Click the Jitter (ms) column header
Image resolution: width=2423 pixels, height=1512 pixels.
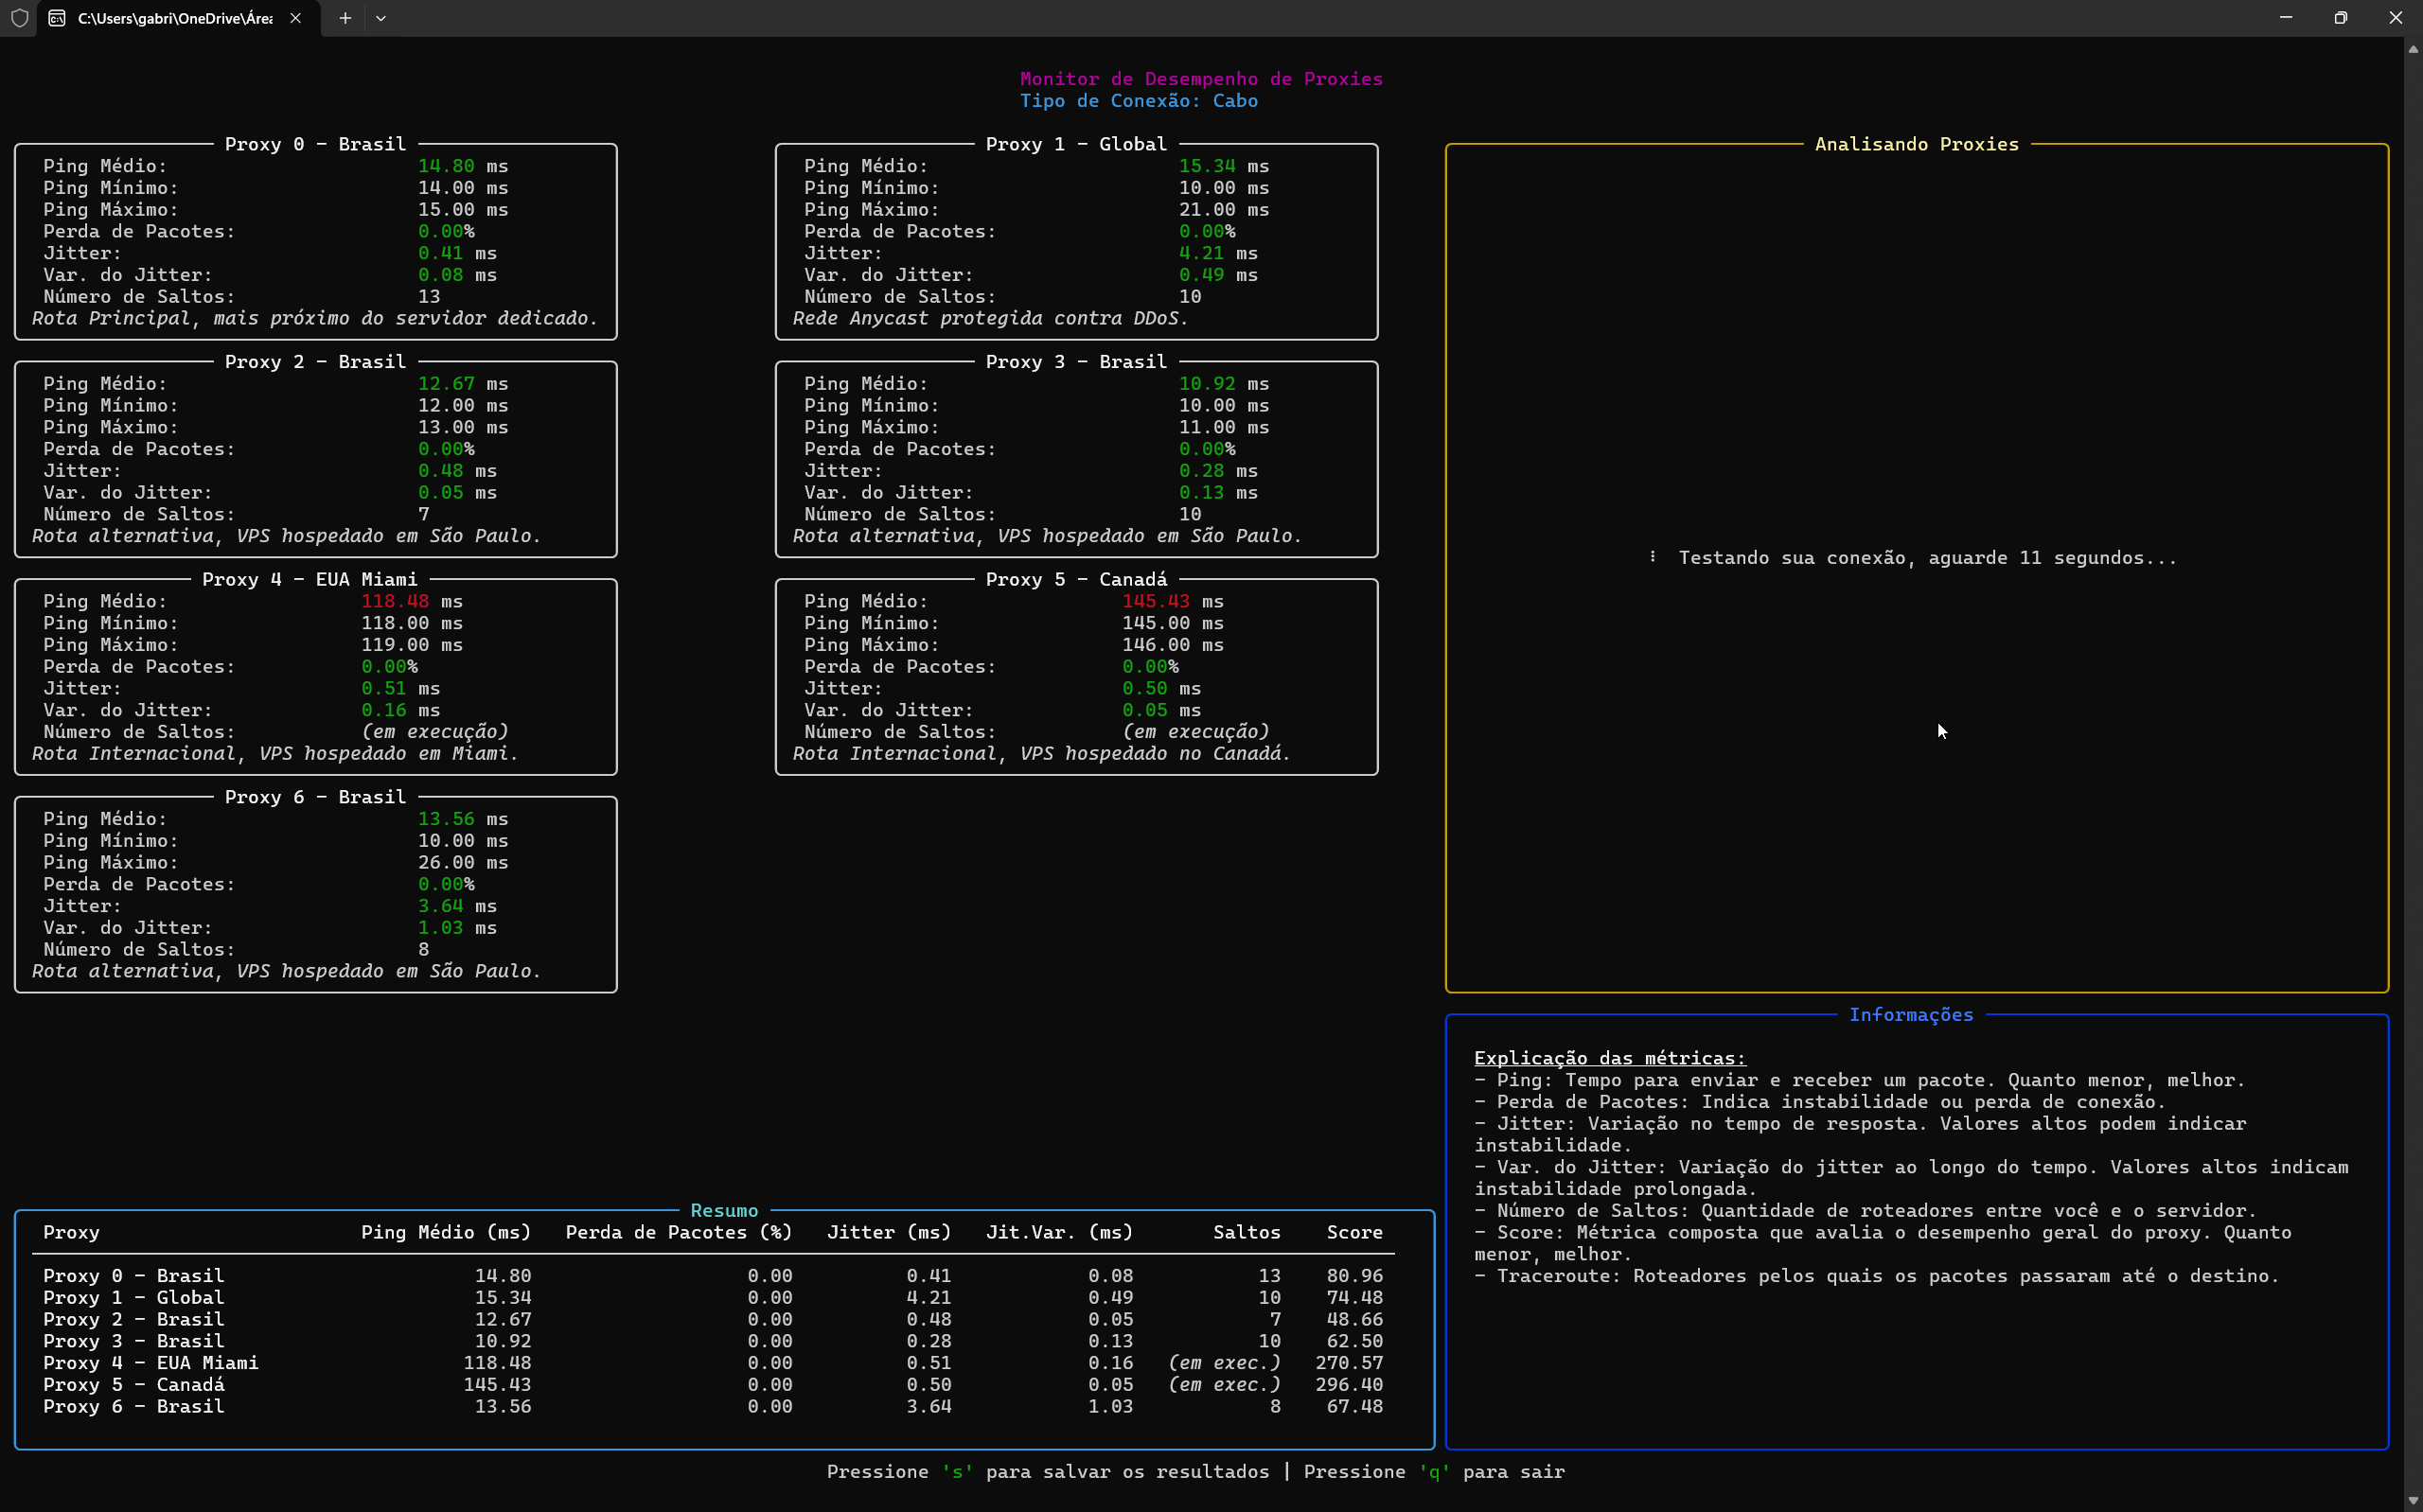coord(889,1233)
